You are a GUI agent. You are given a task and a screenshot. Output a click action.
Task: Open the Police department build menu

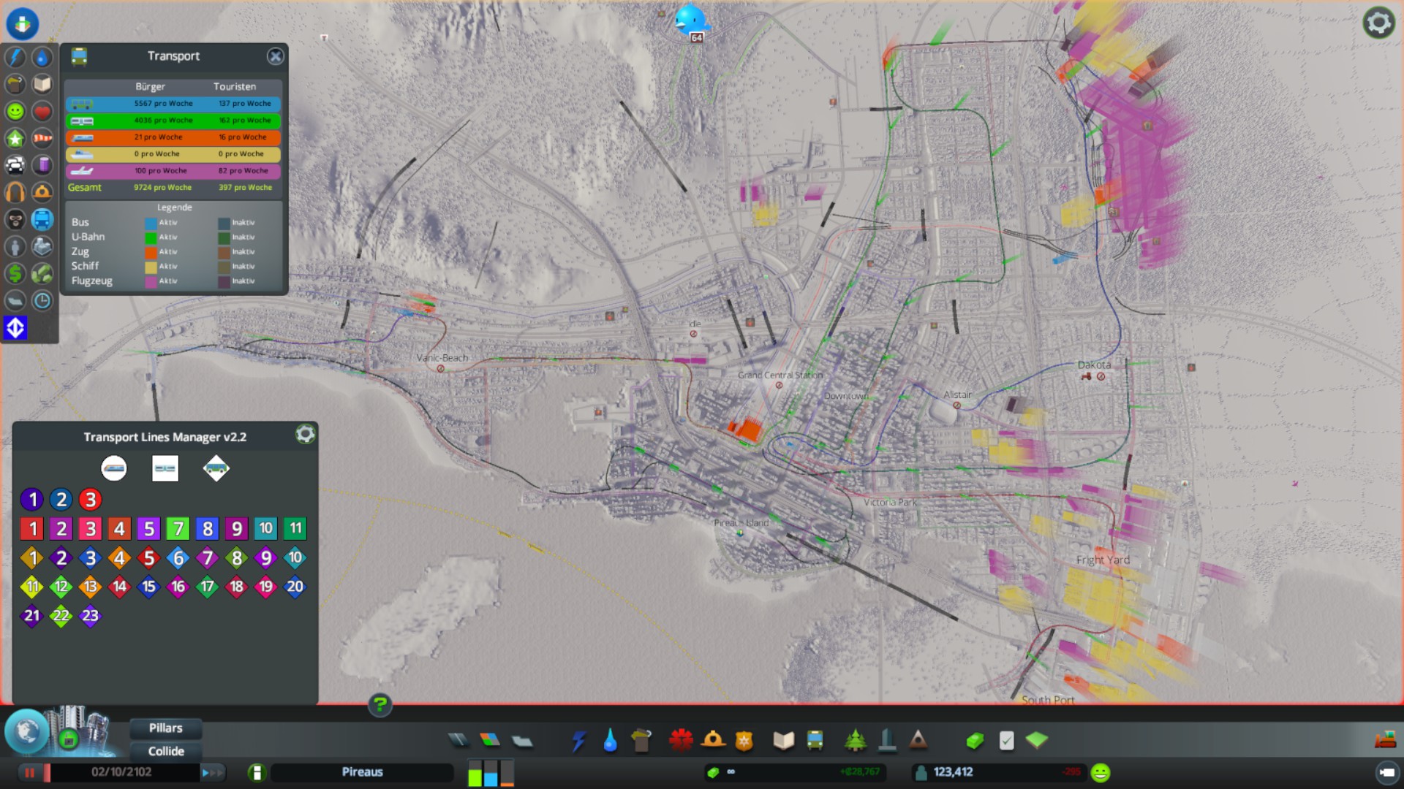point(744,741)
